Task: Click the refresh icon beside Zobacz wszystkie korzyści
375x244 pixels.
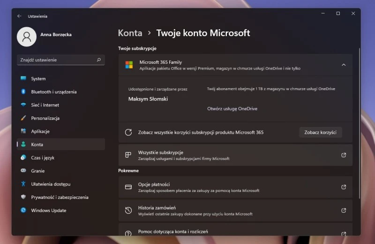Action: tap(128, 132)
